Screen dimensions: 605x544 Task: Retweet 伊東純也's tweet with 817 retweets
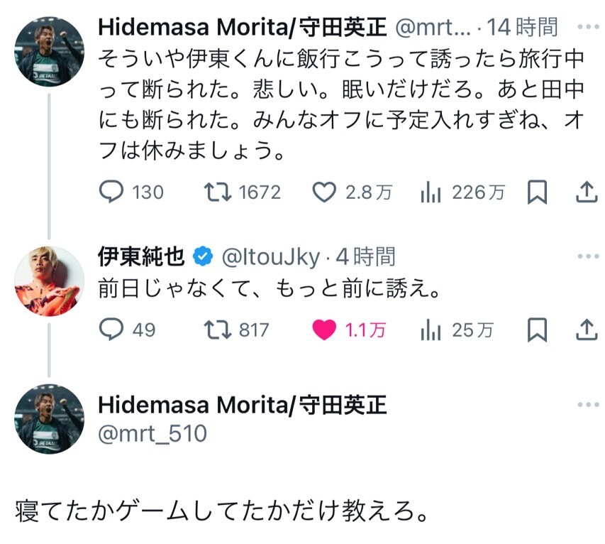coord(236,330)
